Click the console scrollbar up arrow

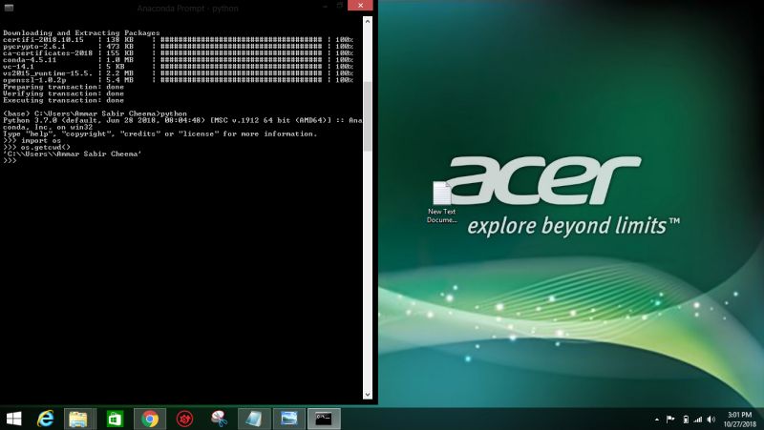pyautogui.click(x=368, y=21)
